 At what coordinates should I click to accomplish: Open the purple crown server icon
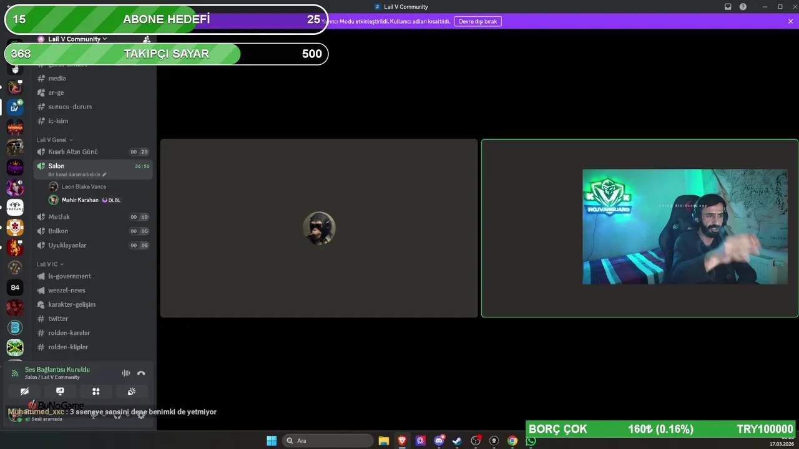pos(15,167)
